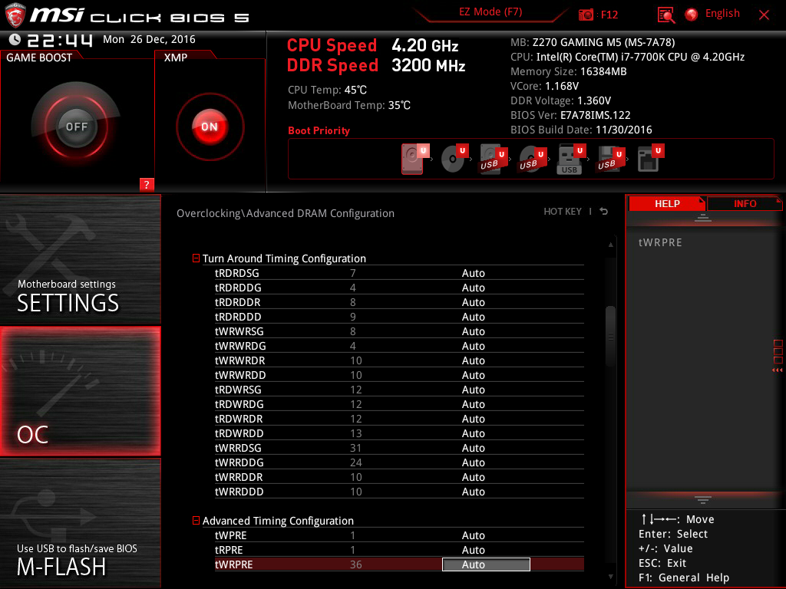Screen dimensions: 786x589
Task: Select the USB hard disk boot icon
Action: point(493,159)
